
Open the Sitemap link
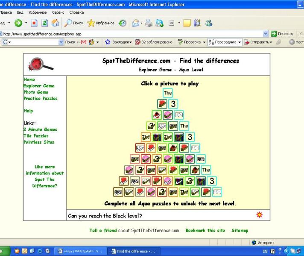click(240, 230)
